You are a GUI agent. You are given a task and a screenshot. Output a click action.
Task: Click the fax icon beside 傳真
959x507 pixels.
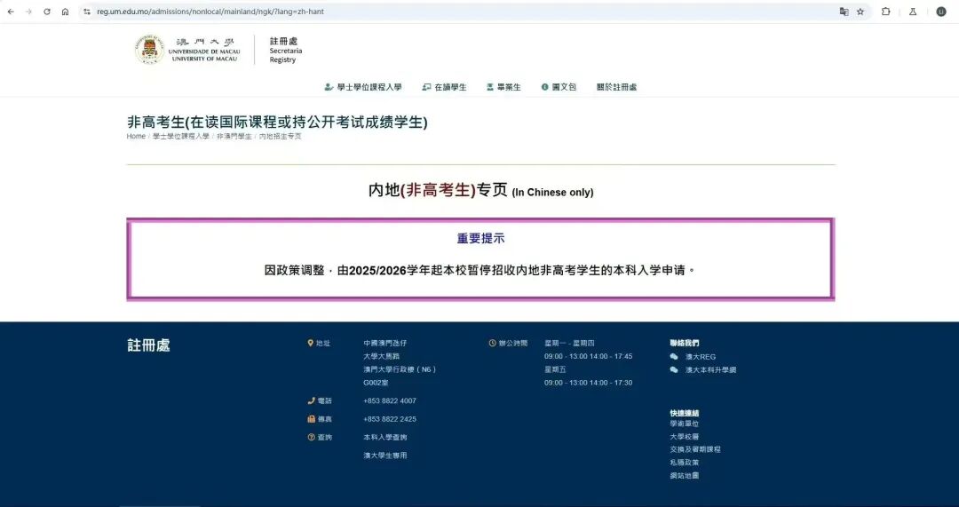[312, 419]
